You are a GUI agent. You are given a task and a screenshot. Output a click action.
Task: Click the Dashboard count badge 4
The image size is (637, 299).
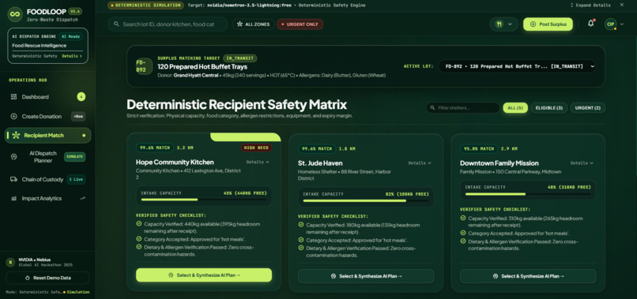[81, 96]
